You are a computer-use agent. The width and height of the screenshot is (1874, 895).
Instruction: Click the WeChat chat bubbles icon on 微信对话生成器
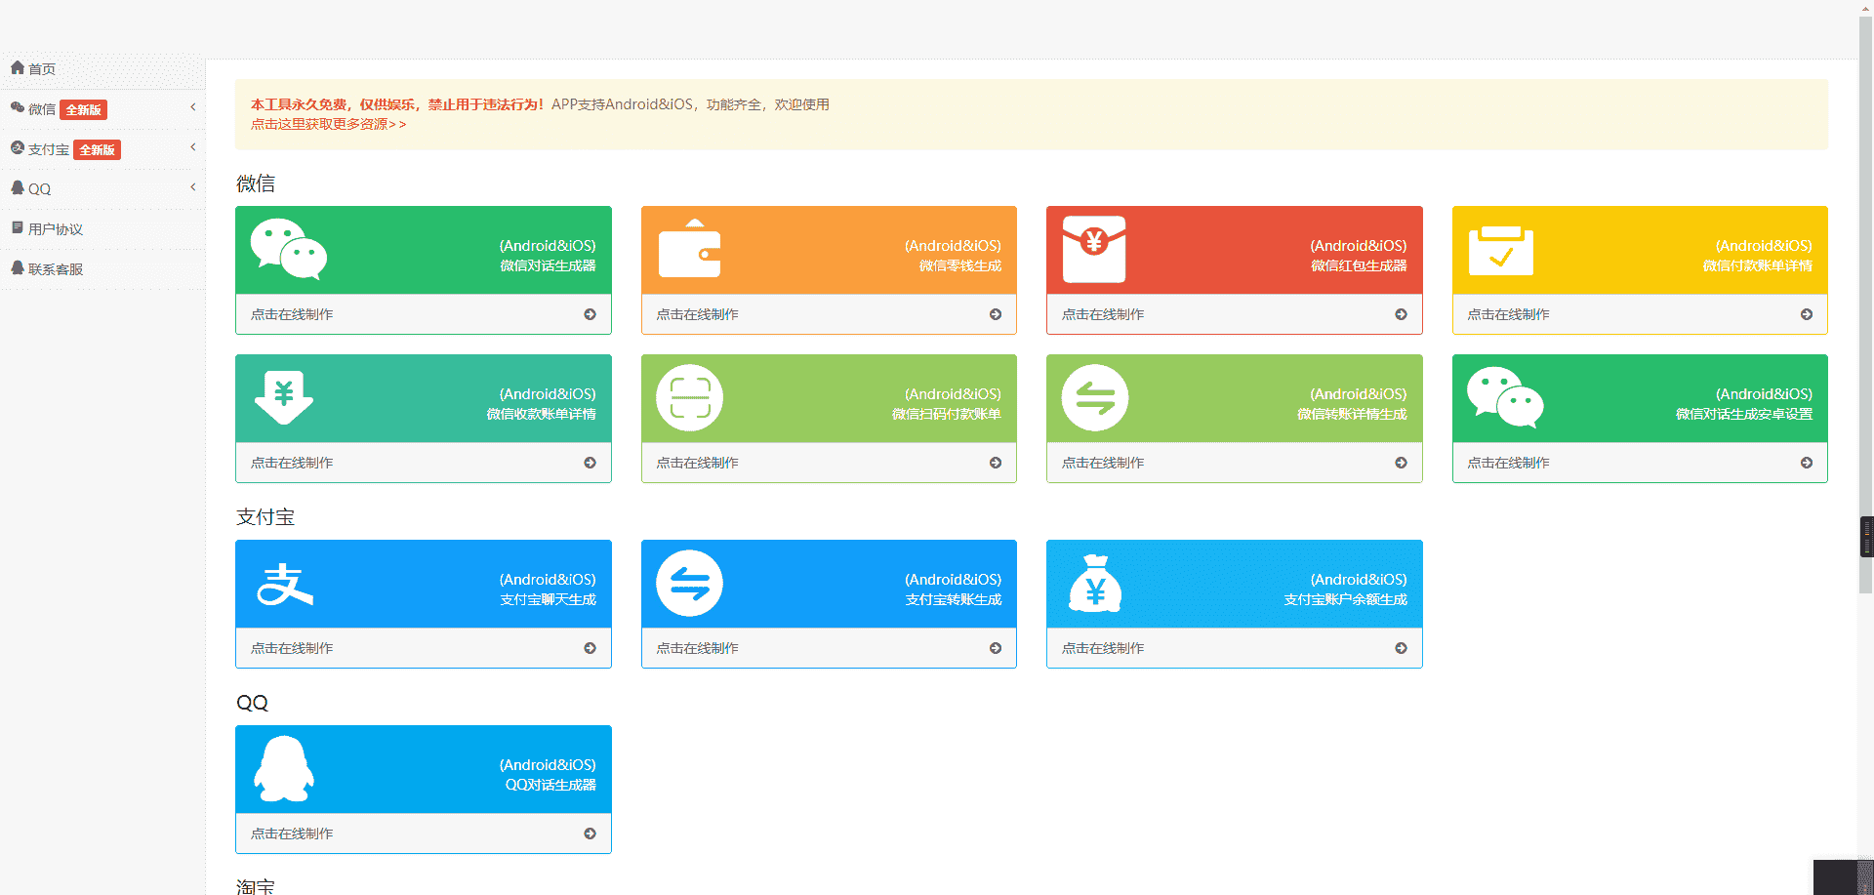288,249
